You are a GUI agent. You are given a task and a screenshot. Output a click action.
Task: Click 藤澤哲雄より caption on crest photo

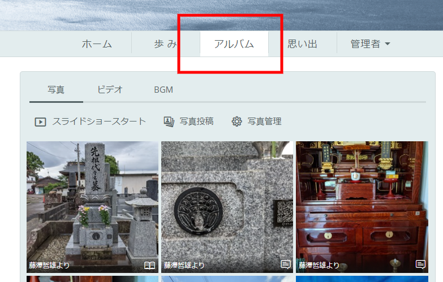coord(184,266)
